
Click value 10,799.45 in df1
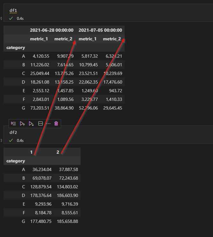(x=89, y=65)
